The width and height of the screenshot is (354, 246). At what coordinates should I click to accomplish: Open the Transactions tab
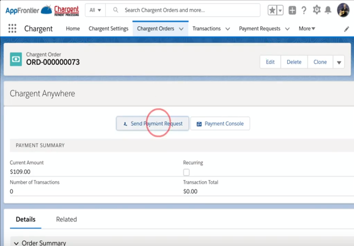206,28
